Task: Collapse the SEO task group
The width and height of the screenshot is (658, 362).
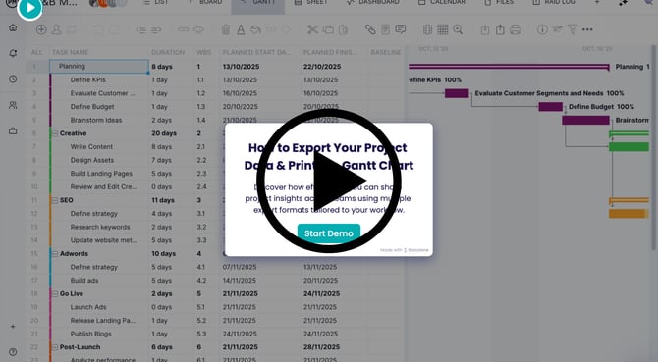Action: point(55,200)
